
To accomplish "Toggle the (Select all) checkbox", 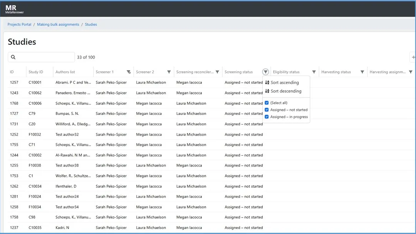I will coord(267,103).
